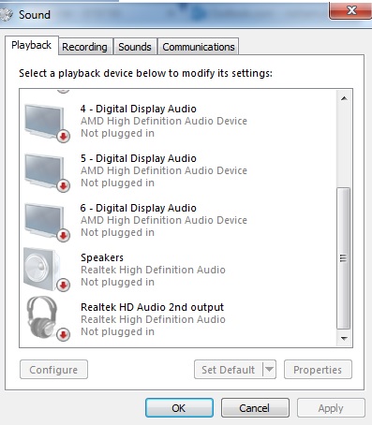Click 'Realtek High Definition Audio' under Speakers

[153, 270]
